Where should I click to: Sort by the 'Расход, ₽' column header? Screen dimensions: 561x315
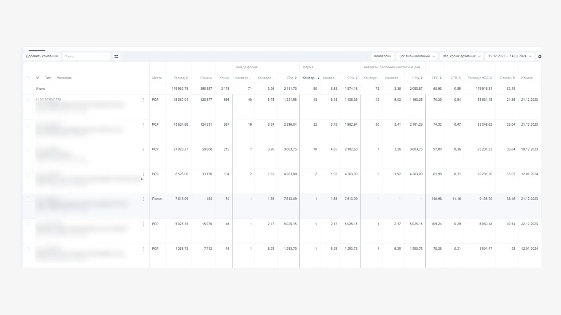click(181, 78)
